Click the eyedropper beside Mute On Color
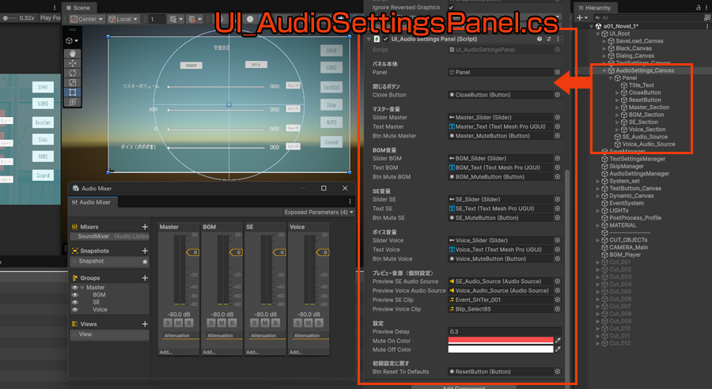Screen dimensions: 712x389 (x=558, y=340)
